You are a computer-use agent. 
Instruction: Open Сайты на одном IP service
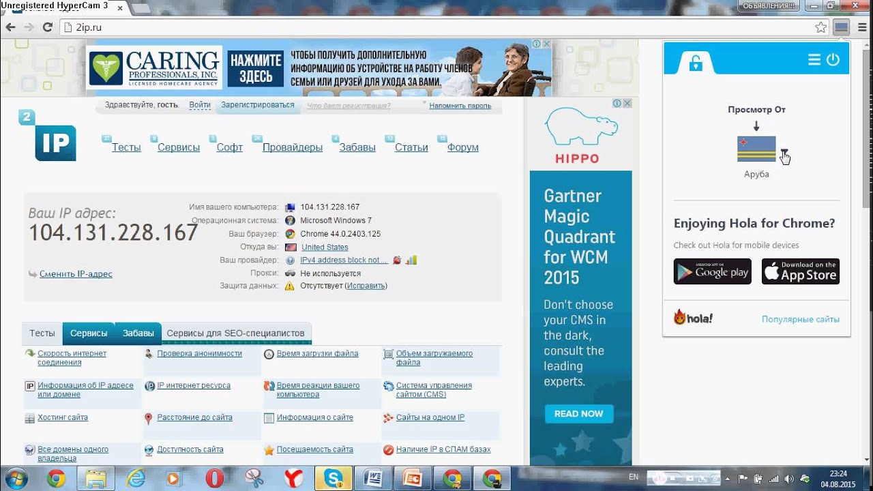coord(430,417)
